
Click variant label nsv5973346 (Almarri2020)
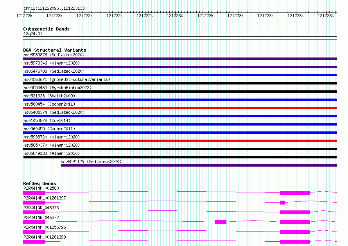click(x=52, y=63)
